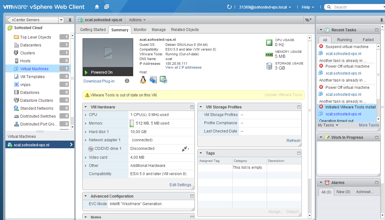The height and width of the screenshot is (220, 385).
Task: Click the Linux penguin guest OS icon
Action: click(x=143, y=80)
